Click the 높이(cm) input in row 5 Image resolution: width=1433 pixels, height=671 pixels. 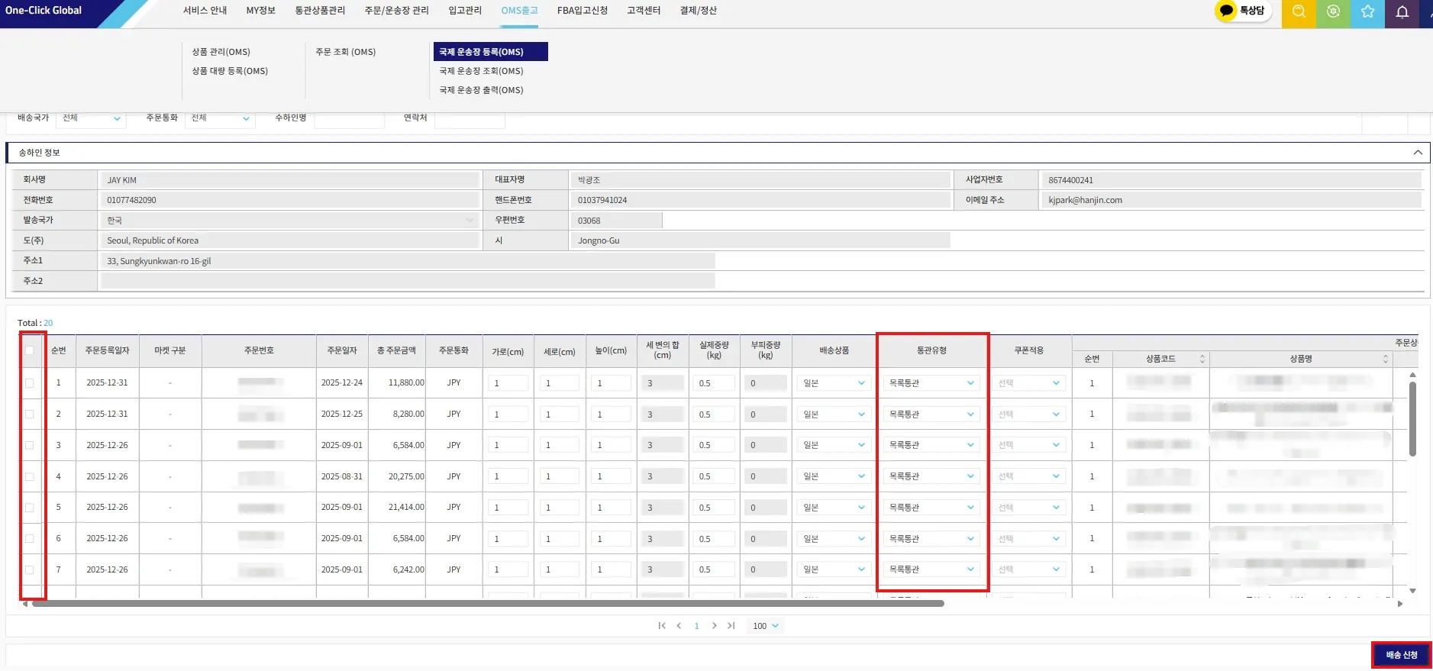coord(611,508)
